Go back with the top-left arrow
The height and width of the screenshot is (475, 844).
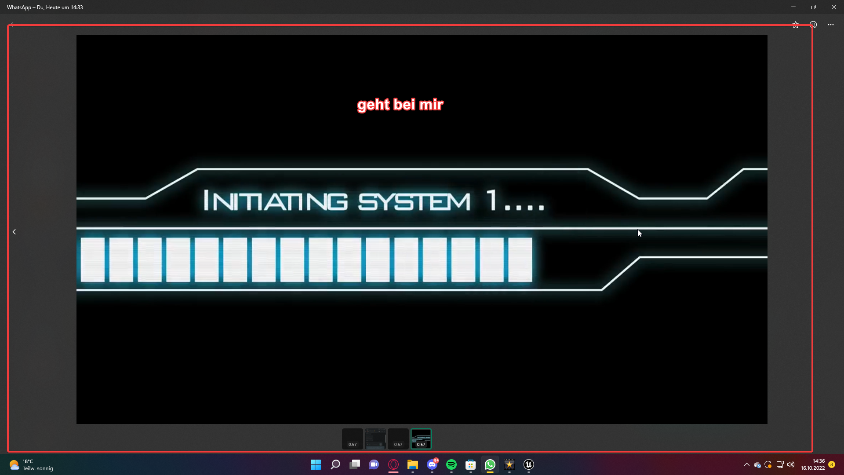click(12, 25)
